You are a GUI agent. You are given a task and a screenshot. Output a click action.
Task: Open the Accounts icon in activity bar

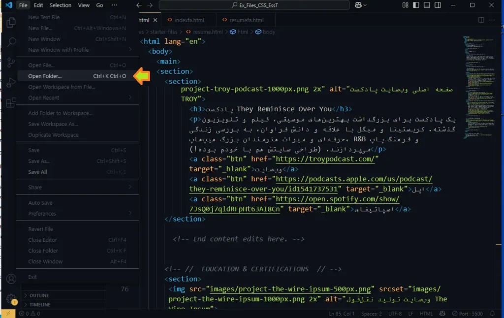coord(11,279)
